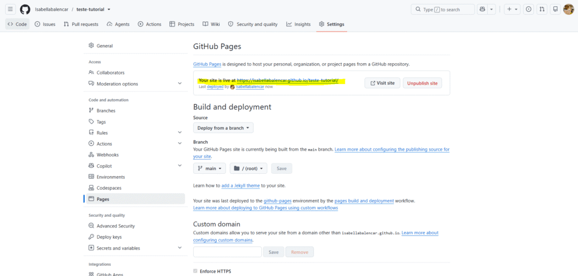
Task: Open the 'configuring custom domains' link
Action: coord(223,240)
